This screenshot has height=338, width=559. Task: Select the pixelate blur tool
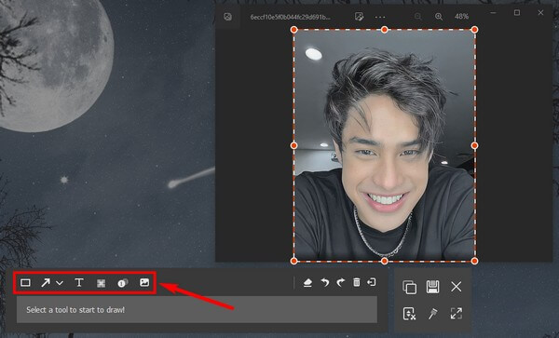point(102,283)
